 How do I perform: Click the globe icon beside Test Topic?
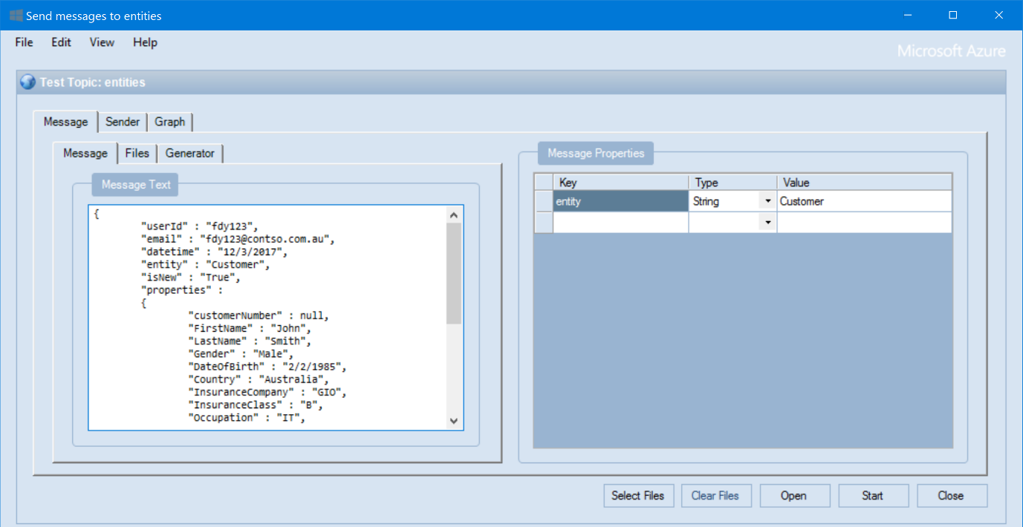point(27,82)
